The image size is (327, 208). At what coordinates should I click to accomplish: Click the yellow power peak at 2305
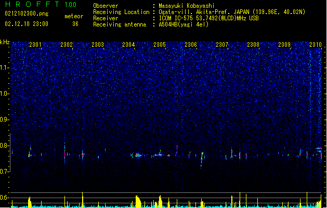pyautogui.click(x=160, y=201)
